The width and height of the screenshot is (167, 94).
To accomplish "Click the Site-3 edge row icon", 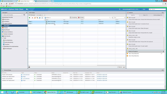I will (x=47, y=21).
